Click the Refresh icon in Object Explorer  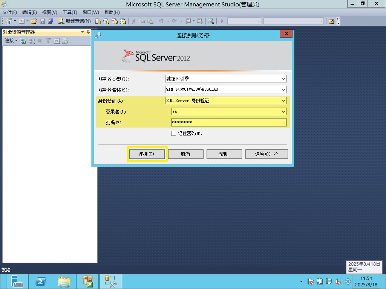click(57, 41)
